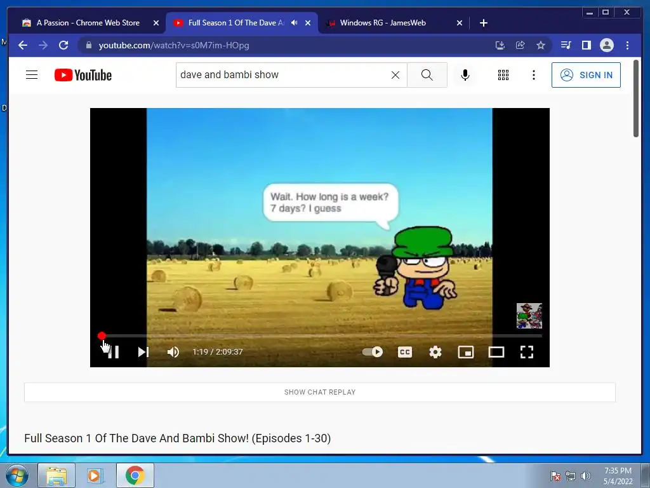Image resolution: width=650 pixels, height=488 pixels.
Task: Click the video progress bar
Action: click(320, 335)
